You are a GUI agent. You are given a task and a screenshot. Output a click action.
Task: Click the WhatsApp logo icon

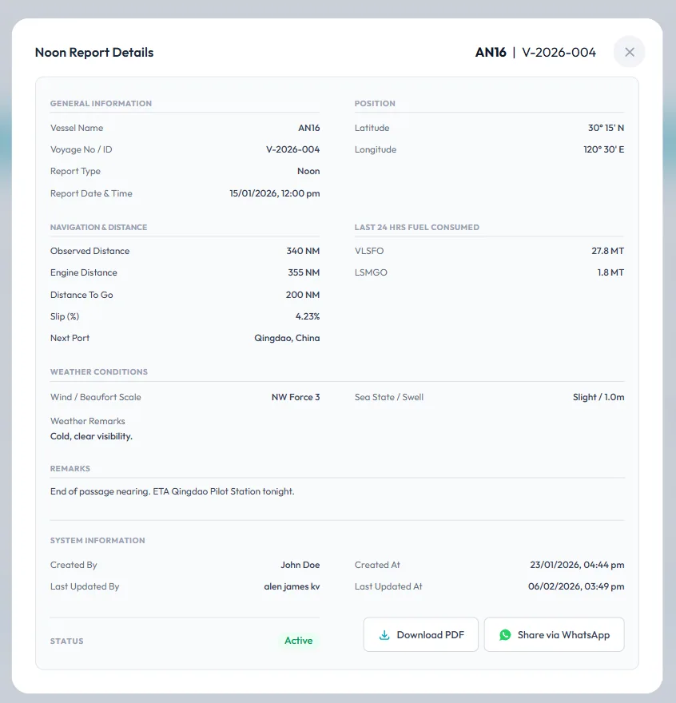[x=505, y=635]
